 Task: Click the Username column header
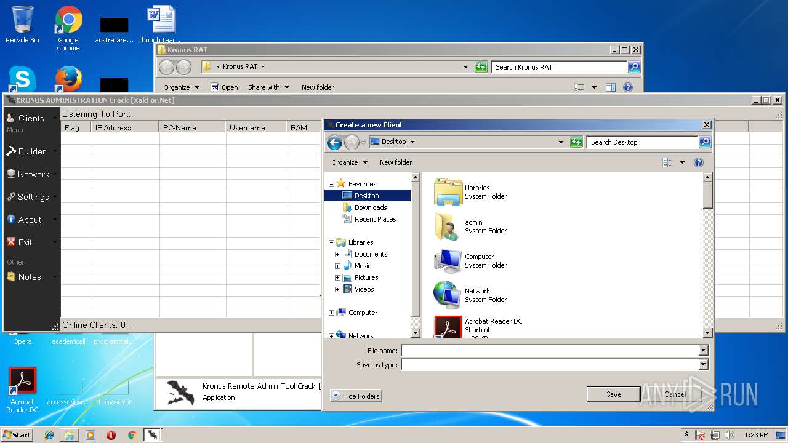(x=256, y=127)
